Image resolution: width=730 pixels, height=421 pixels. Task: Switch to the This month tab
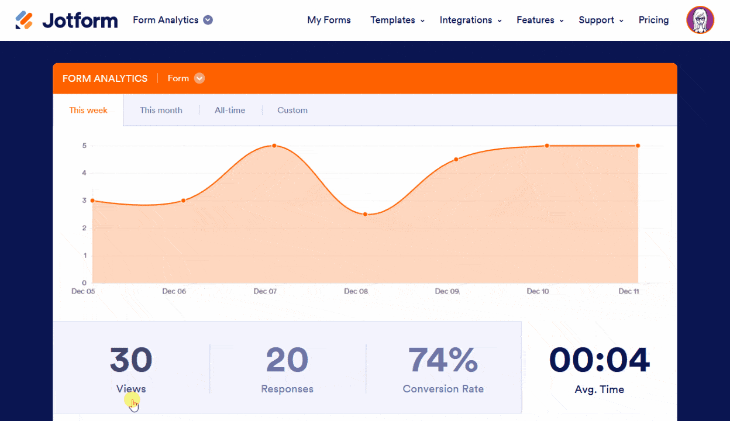(161, 110)
